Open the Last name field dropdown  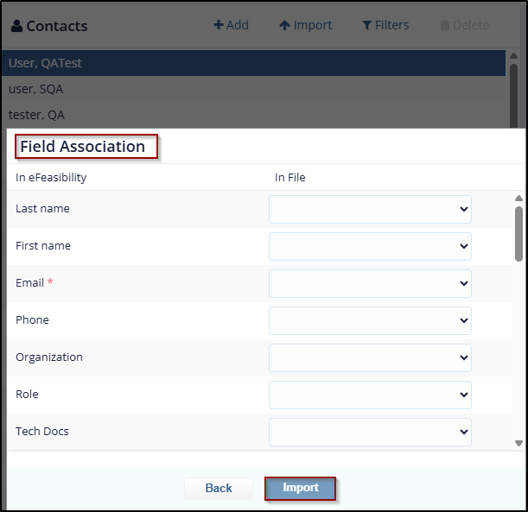click(370, 209)
